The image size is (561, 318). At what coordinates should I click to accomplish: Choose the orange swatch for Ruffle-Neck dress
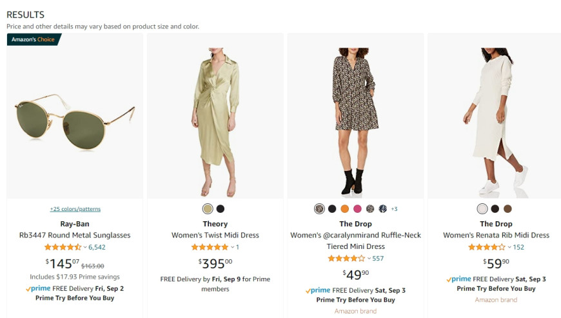[344, 208]
